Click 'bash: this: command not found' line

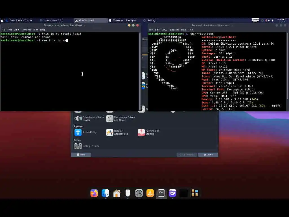(x=26, y=37)
